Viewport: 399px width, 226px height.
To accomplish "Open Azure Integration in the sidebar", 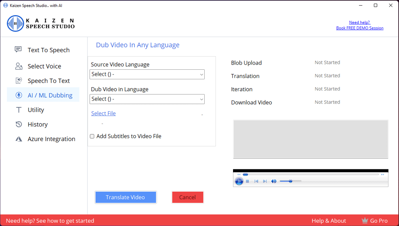I will tap(51, 139).
